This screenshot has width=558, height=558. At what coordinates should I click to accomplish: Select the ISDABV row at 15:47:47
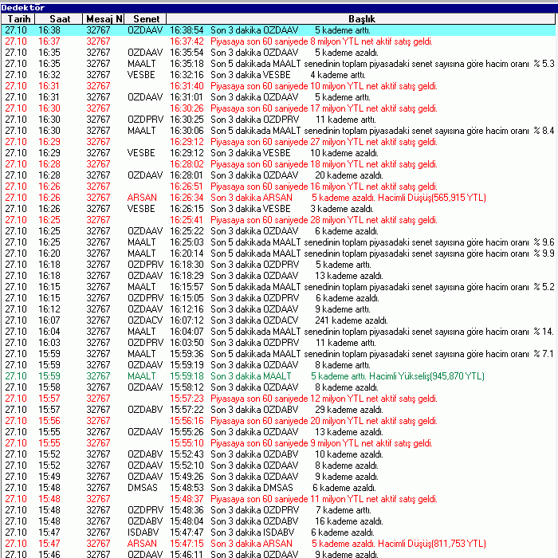click(x=279, y=532)
